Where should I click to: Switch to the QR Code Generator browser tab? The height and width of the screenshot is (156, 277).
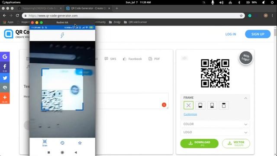point(88,8)
